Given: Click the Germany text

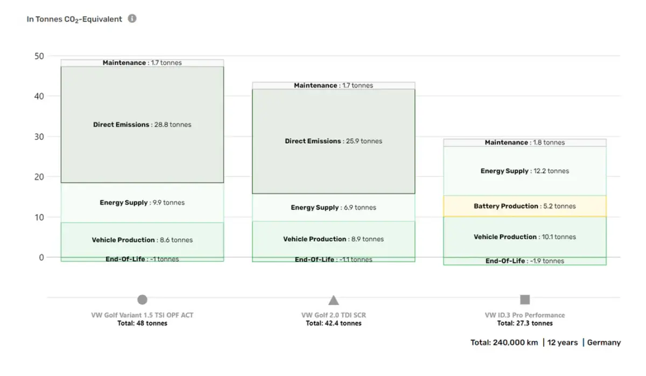Looking at the screenshot, I should [604, 343].
